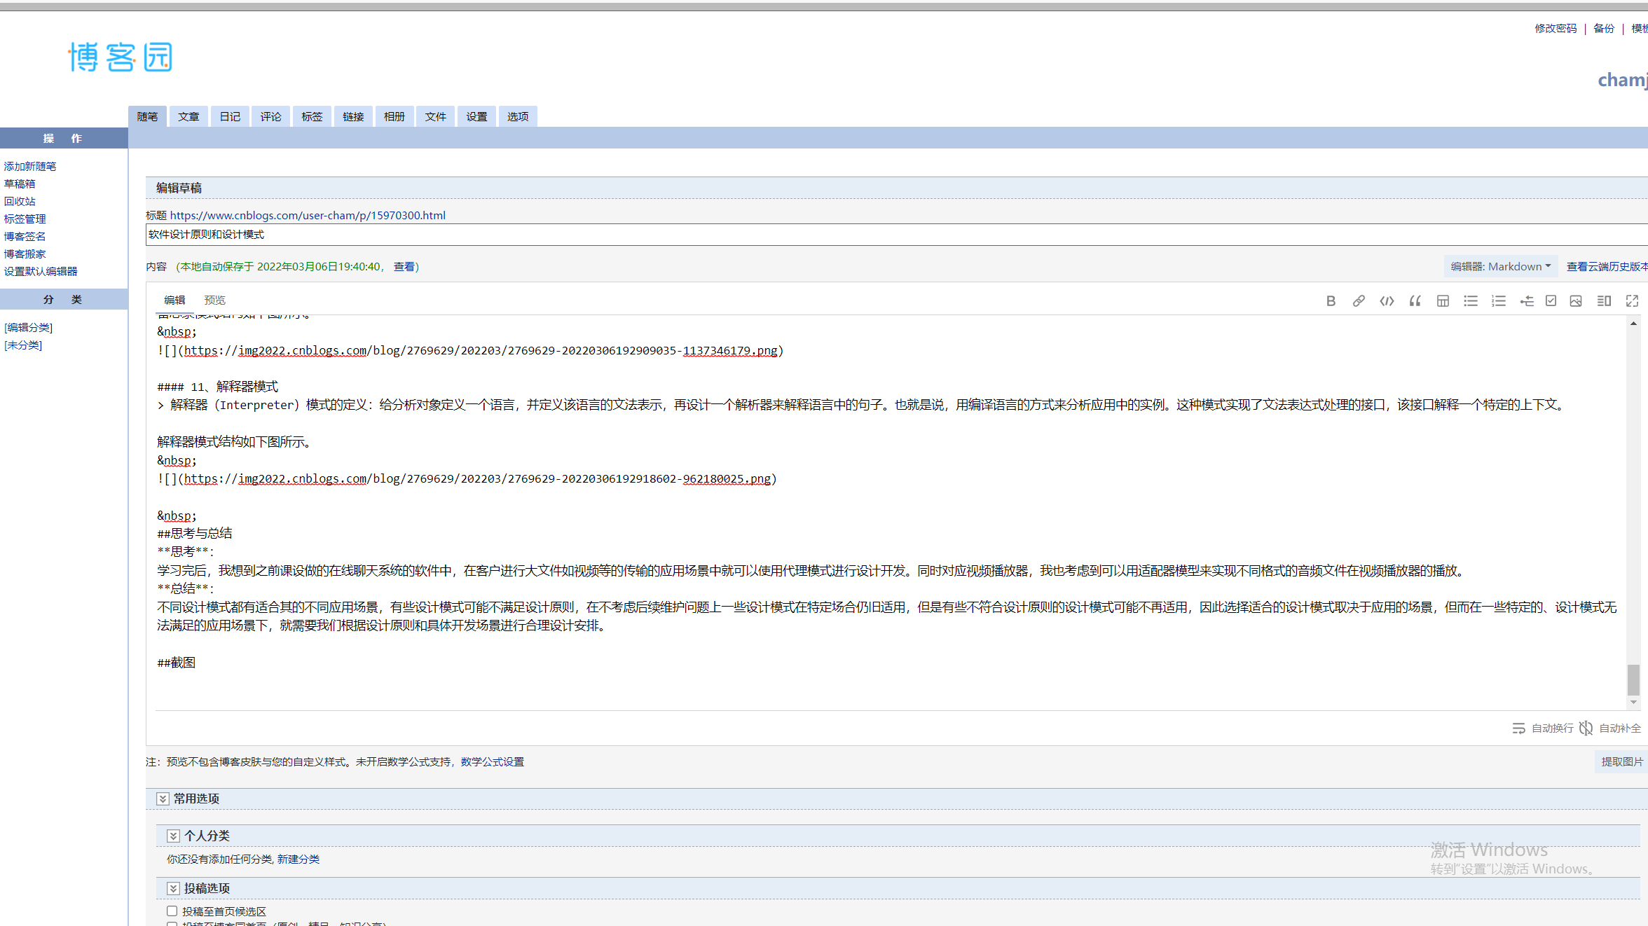Screen dimensions: 1648x926
Task: Click the editor vertical scrollbar thumb
Action: point(1633,679)
